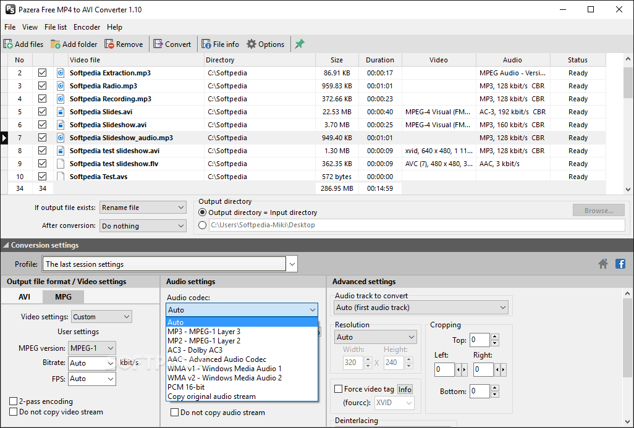Enable Do not copy video stream

(x=14, y=412)
